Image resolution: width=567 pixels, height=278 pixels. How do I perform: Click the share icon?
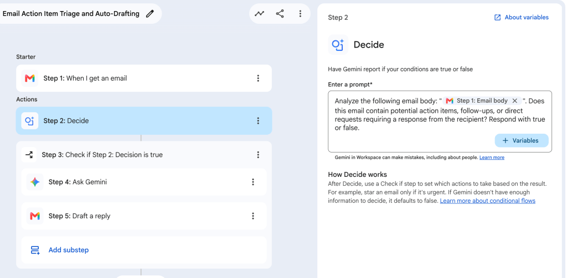(x=280, y=14)
